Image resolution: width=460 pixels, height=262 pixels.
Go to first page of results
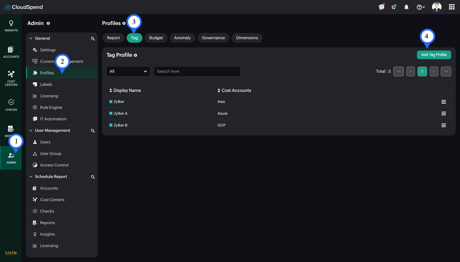point(399,71)
